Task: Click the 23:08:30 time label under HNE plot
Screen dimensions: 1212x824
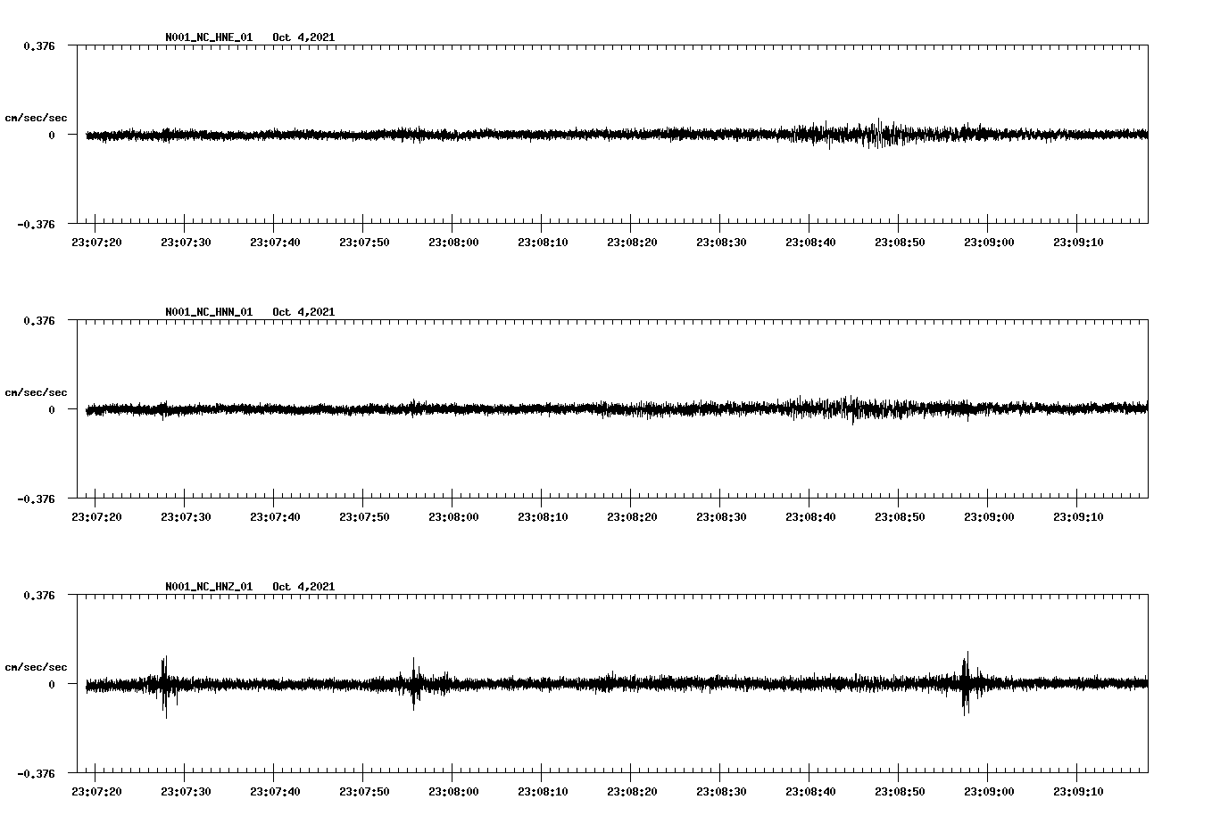Action: click(x=721, y=243)
